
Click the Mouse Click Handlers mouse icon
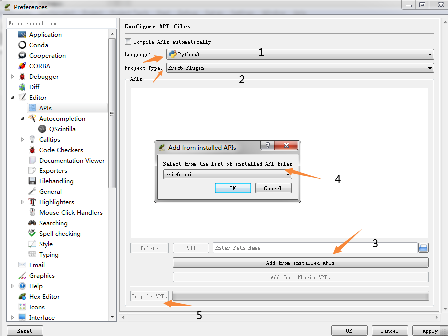pos(32,212)
